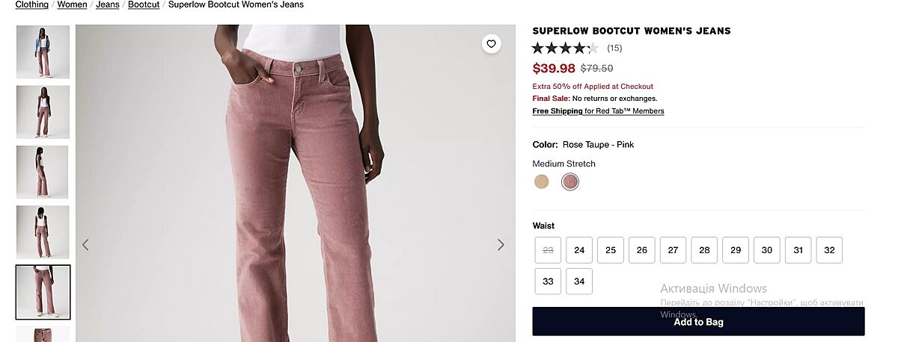Choose waist size 24
This screenshot has width=898, height=342.
579,250
